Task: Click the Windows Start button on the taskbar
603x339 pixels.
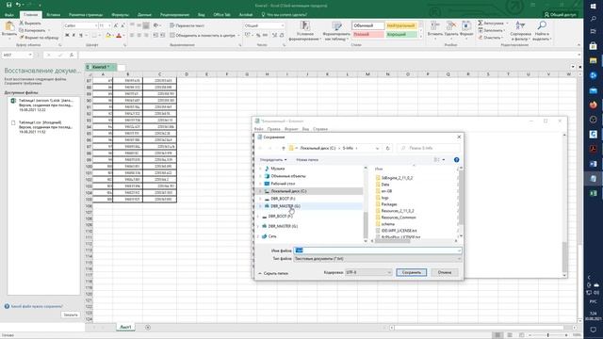Action: point(593,7)
